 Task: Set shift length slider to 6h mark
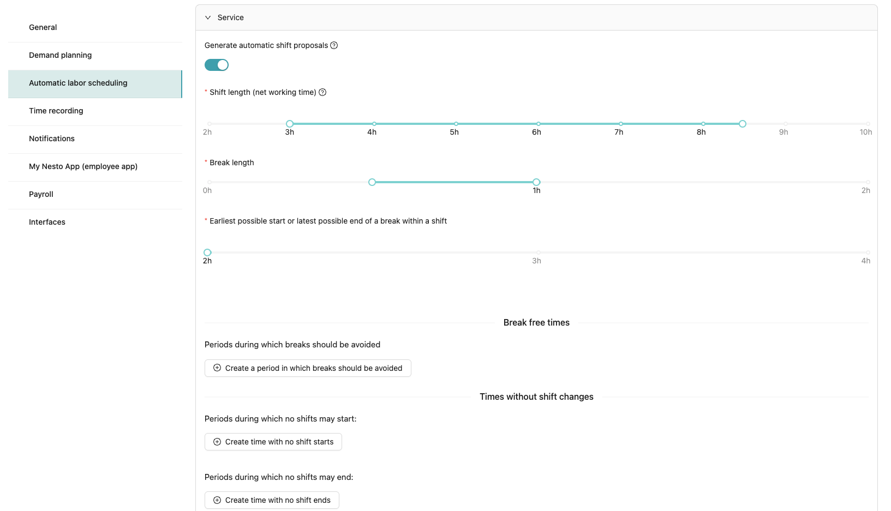point(539,124)
